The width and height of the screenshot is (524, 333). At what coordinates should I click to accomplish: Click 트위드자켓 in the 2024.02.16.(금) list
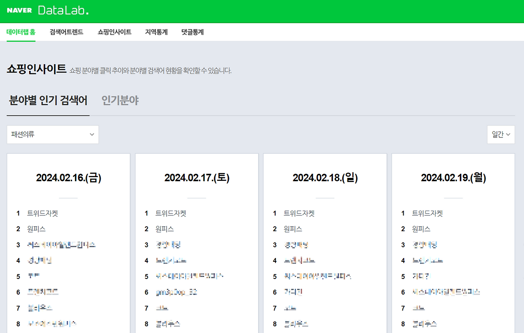click(43, 214)
